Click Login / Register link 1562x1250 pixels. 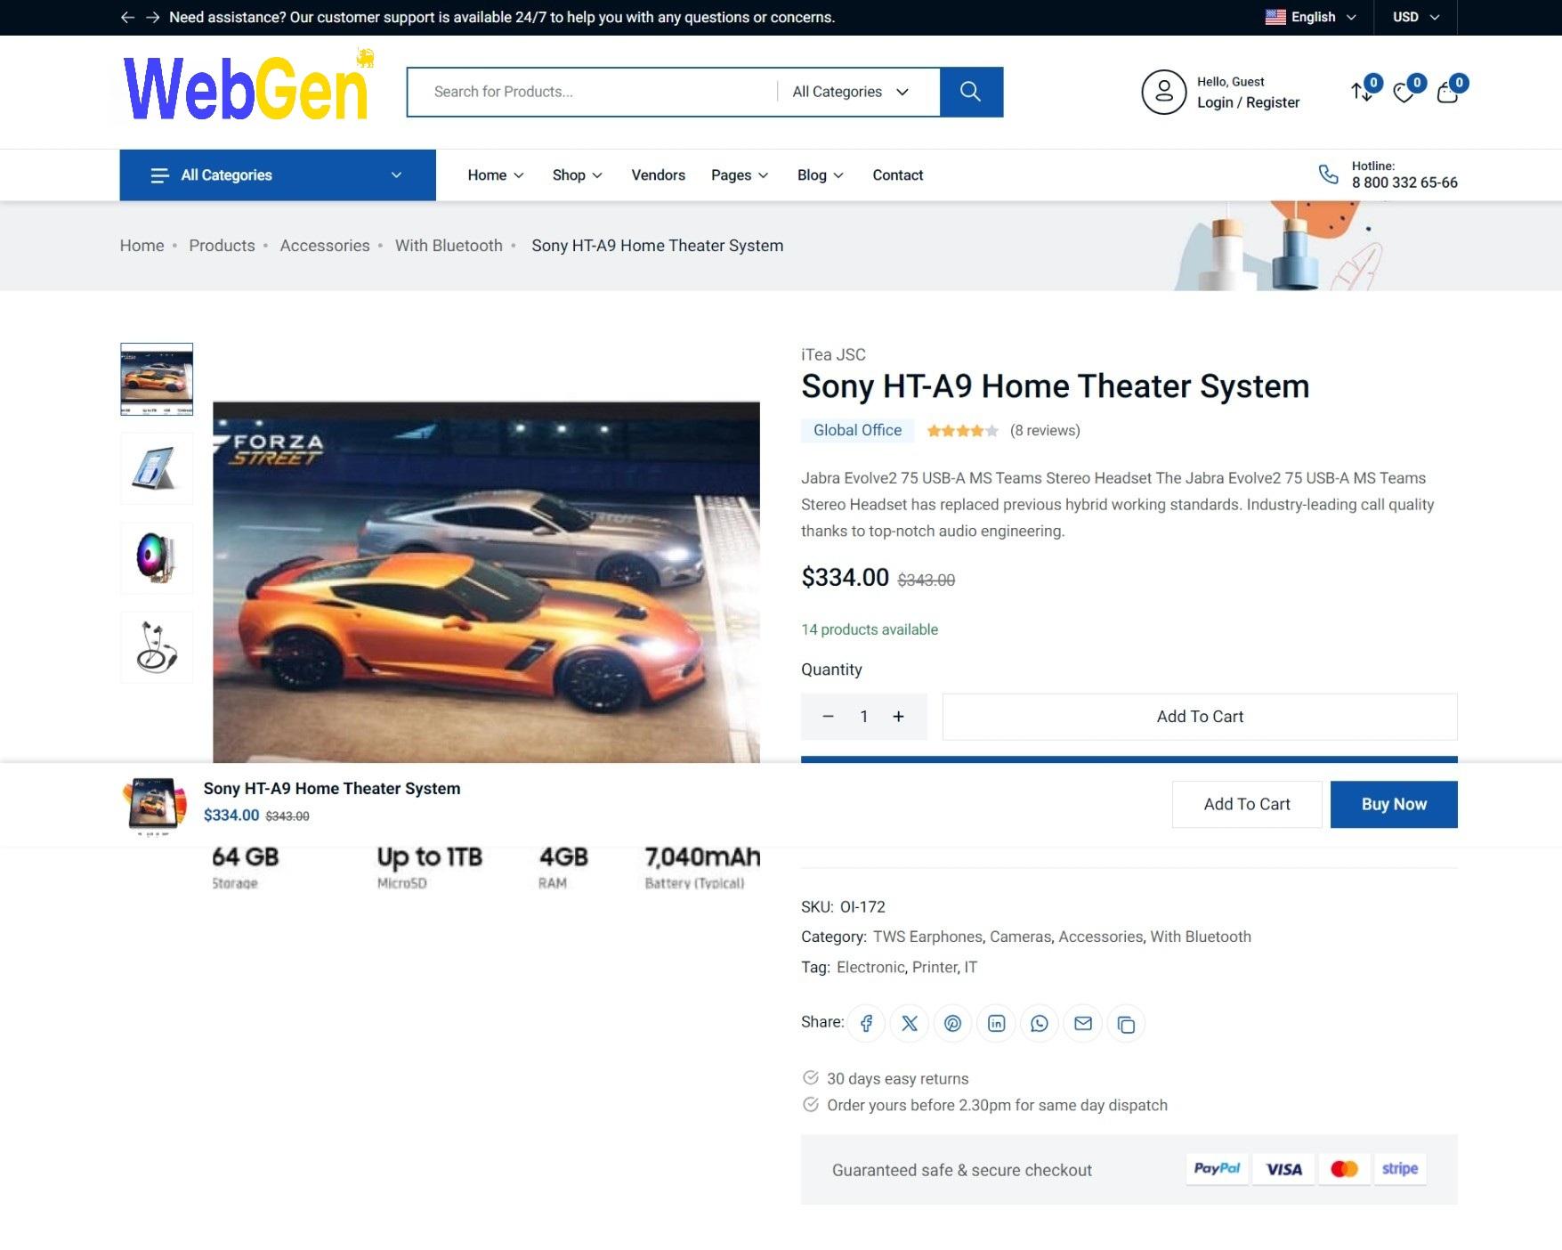click(x=1248, y=102)
